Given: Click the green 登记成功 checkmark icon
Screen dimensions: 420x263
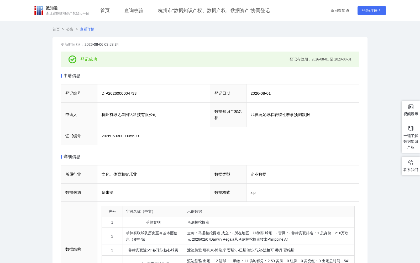Looking at the screenshot, I should click(x=72, y=59).
